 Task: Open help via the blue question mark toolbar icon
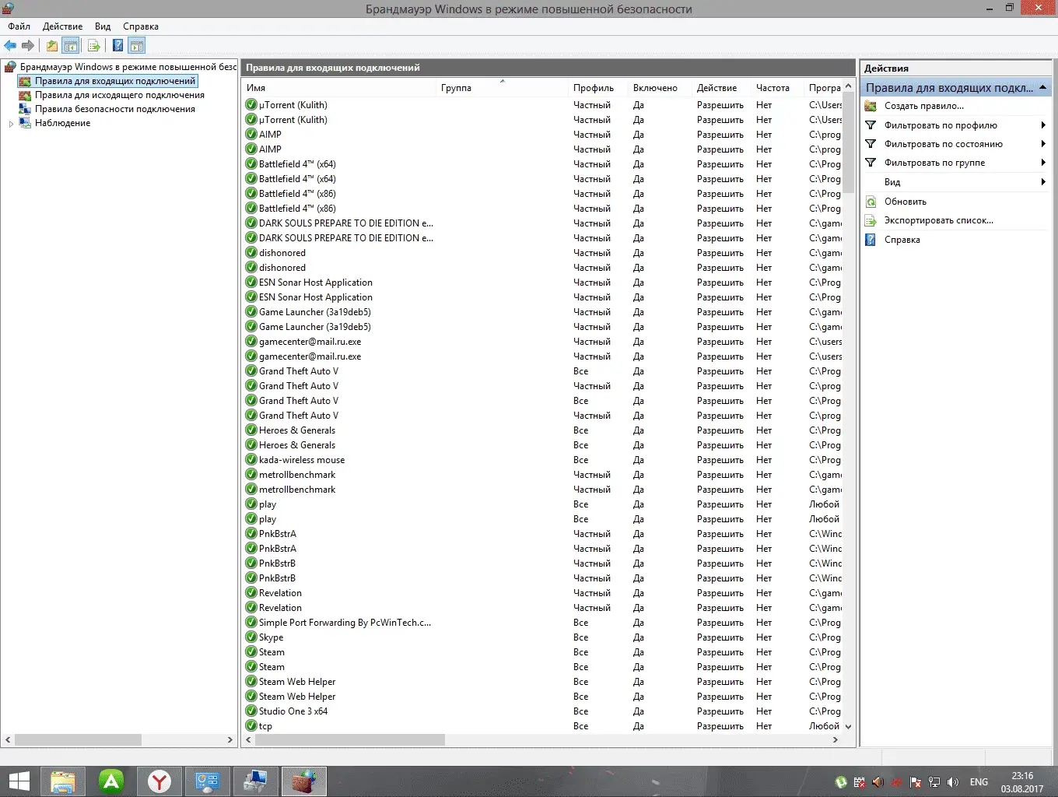click(117, 46)
